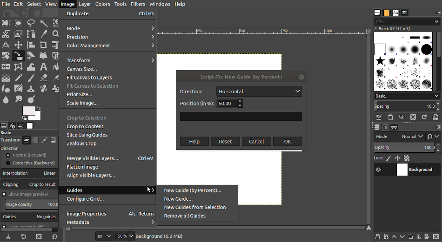Select the Eraser tool

tap(43, 78)
